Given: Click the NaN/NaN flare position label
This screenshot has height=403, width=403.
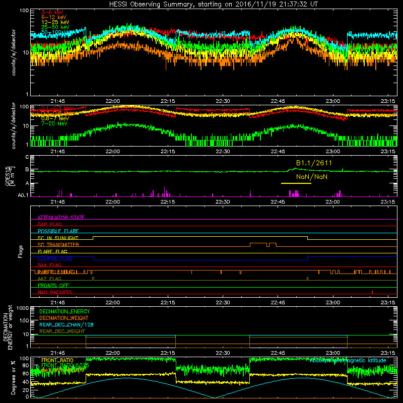Looking at the screenshot, I should click(x=312, y=177).
